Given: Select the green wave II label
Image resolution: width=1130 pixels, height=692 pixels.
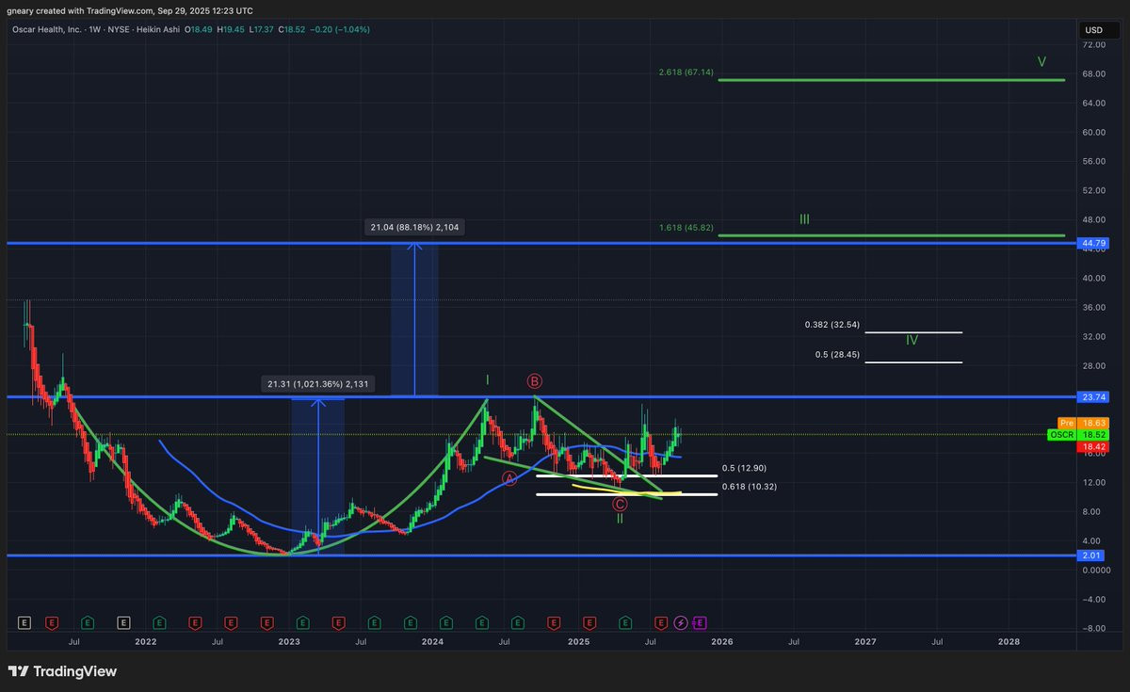Looking at the screenshot, I should (x=620, y=519).
